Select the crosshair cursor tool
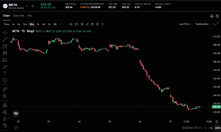221x132 pixels. coord(5,33)
